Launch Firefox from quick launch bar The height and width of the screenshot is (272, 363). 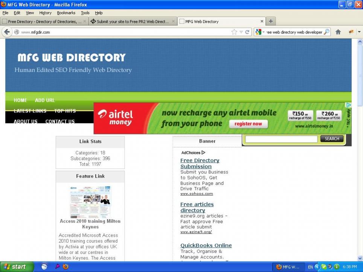point(66,266)
